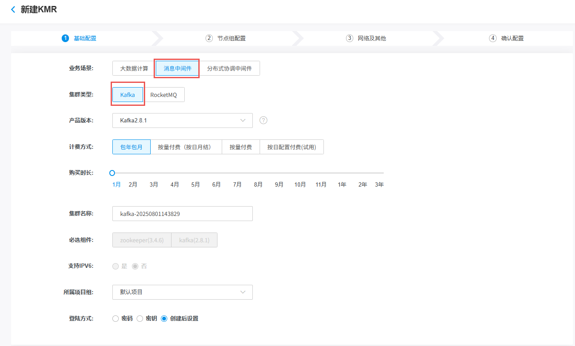Click the step 1 circle for 基础配置
The width and height of the screenshot is (575, 346).
pos(65,38)
